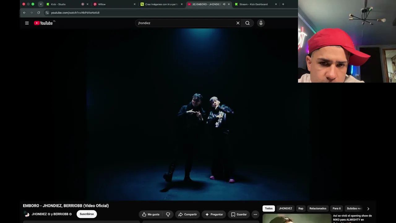Select the 'JHONDIEZ' filter chip
Image resolution: width=396 pixels, height=223 pixels.
click(x=285, y=208)
